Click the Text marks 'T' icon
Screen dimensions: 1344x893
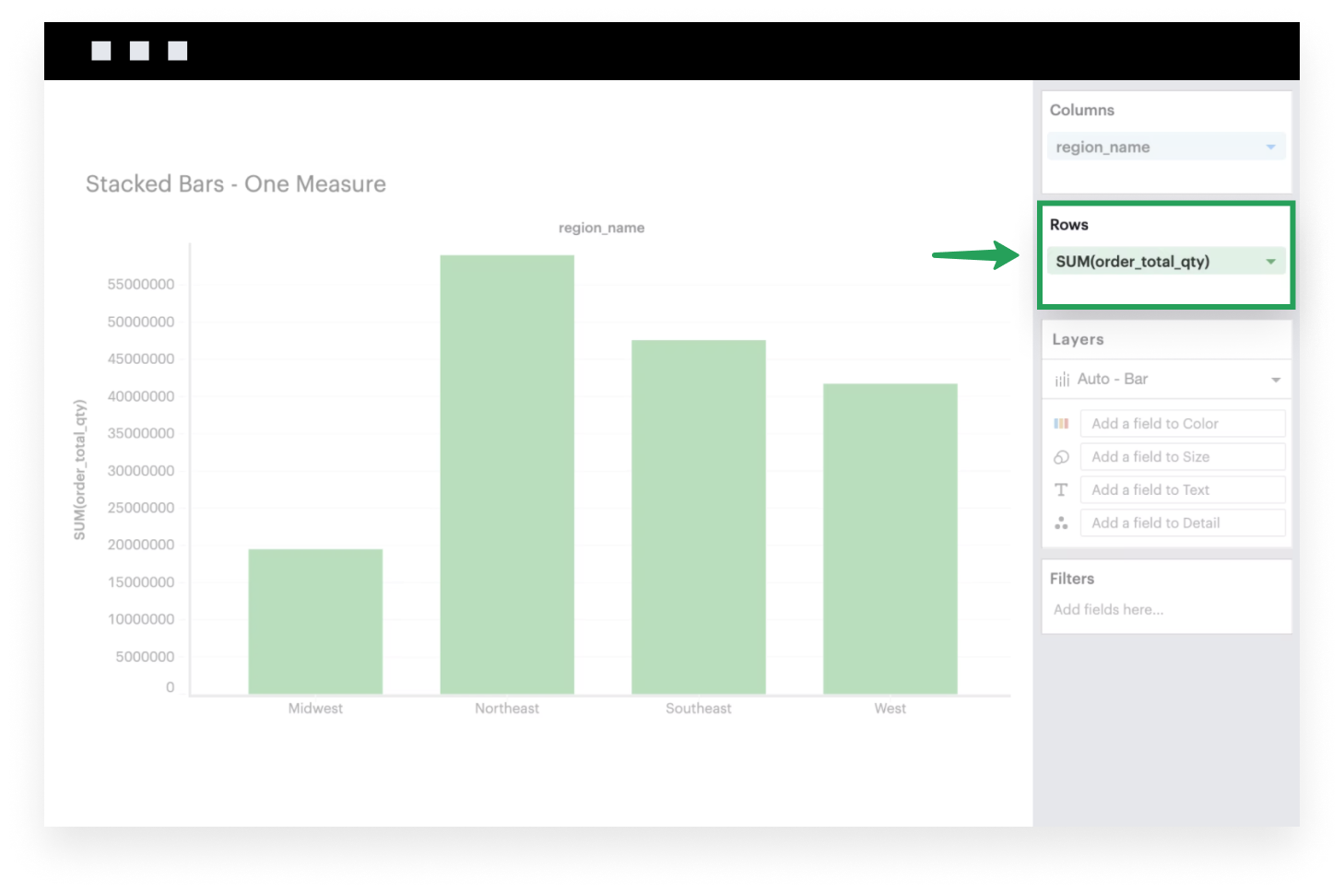click(x=1061, y=490)
